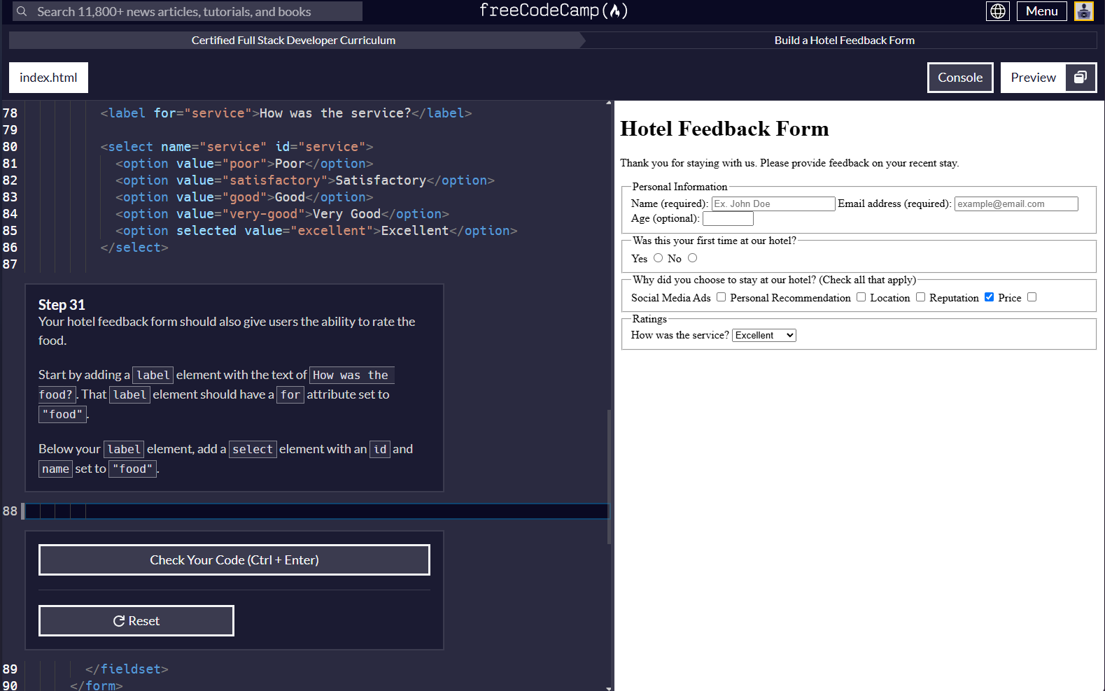Toggle the Preview panel
This screenshot has height=691, width=1105.
click(1034, 78)
